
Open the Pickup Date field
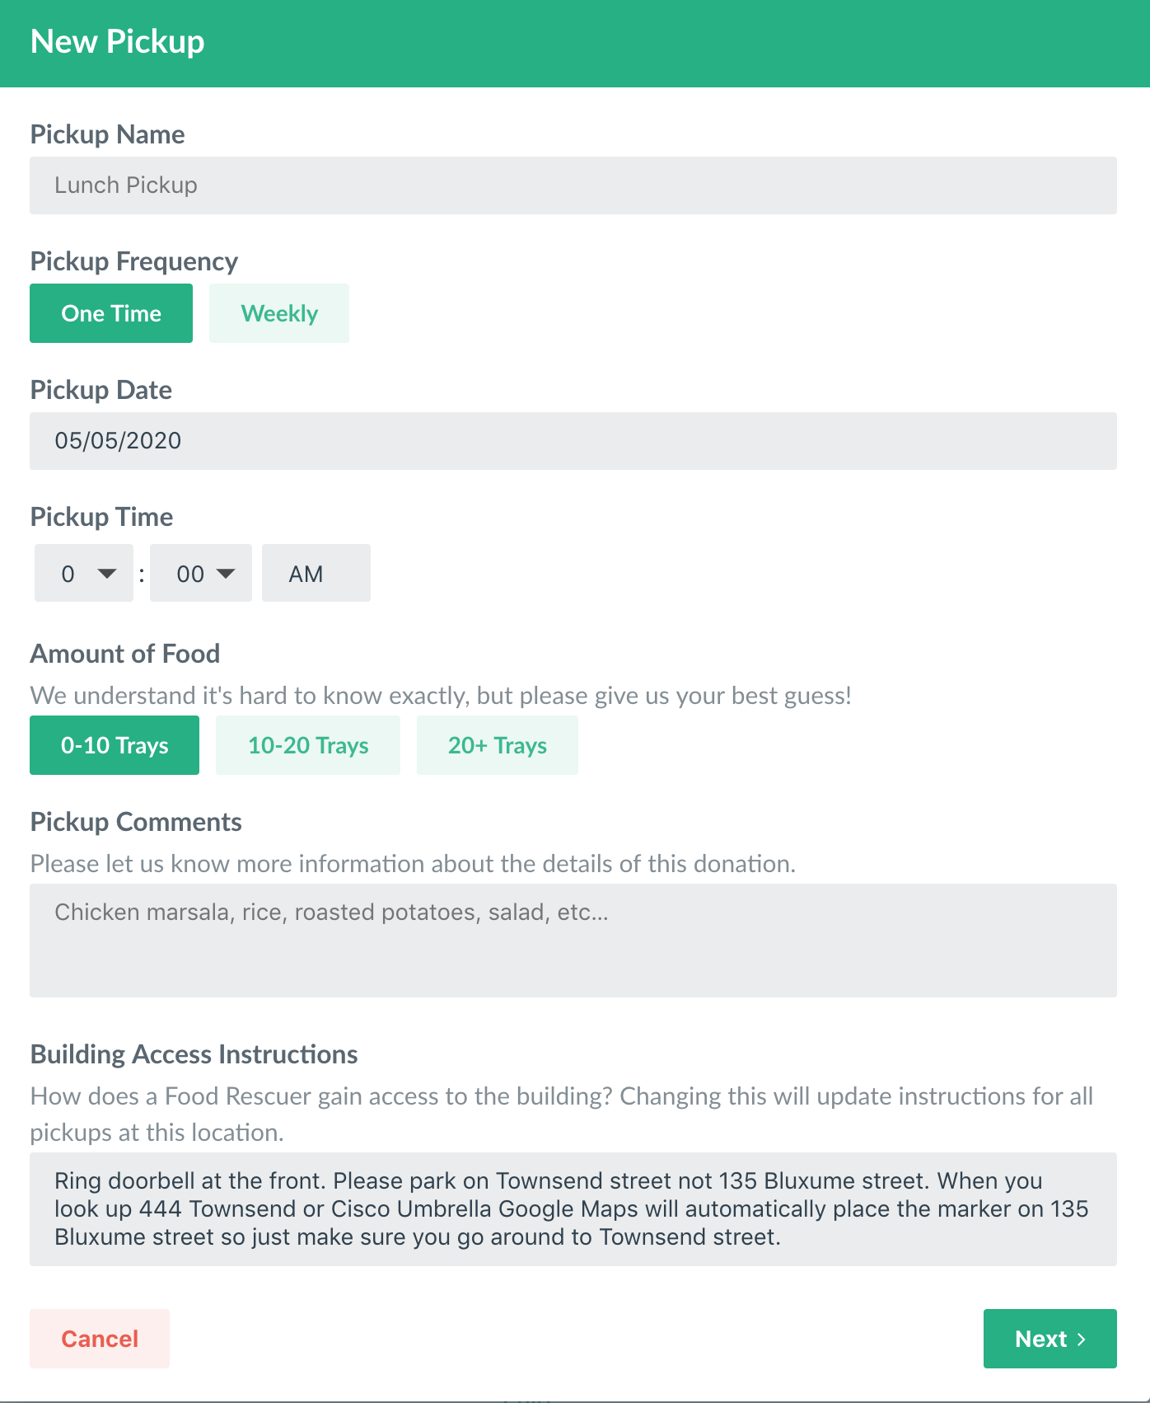[574, 440]
